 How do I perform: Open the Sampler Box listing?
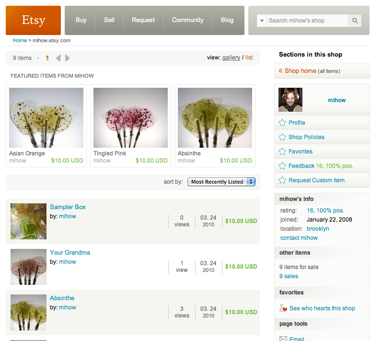68,207
